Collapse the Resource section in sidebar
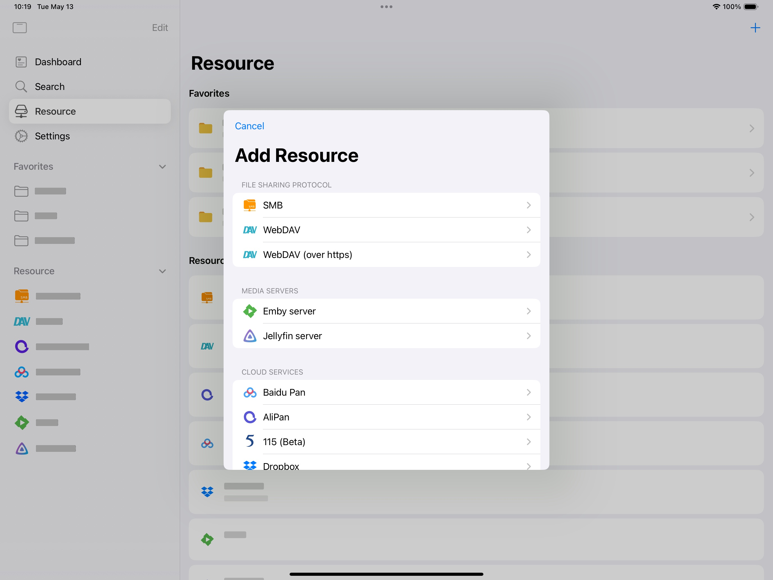The height and width of the screenshot is (580, 773). coord(162,271)
